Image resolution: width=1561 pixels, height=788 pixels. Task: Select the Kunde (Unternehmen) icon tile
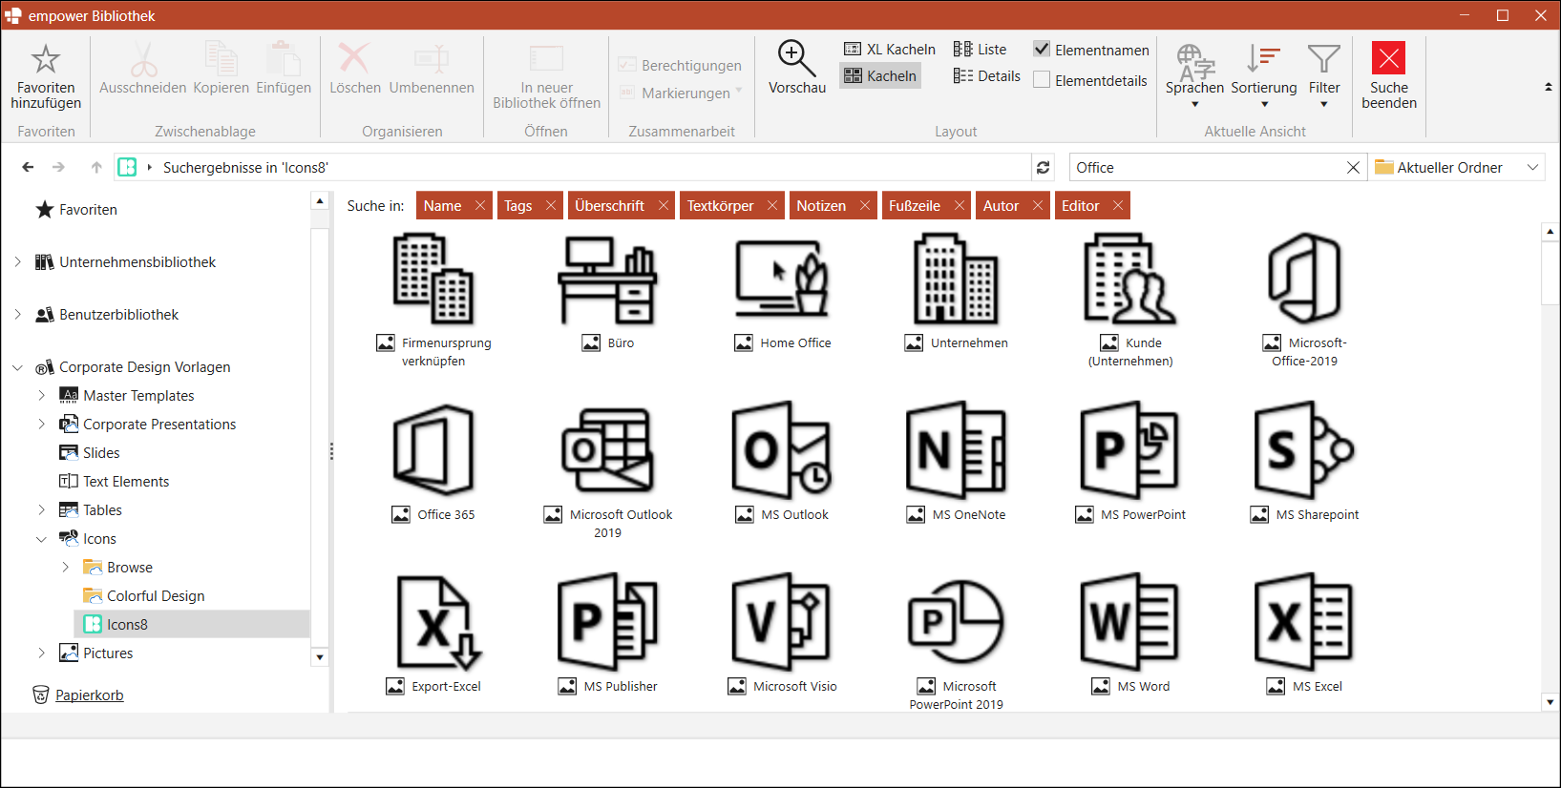click(x=1130, y=301)
